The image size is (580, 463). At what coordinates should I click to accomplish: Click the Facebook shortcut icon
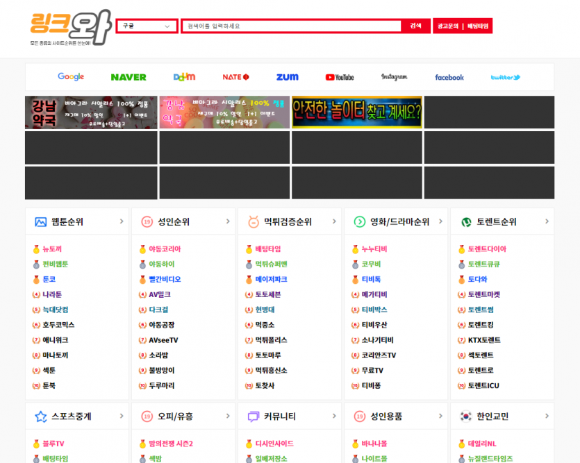coord(449,77)
